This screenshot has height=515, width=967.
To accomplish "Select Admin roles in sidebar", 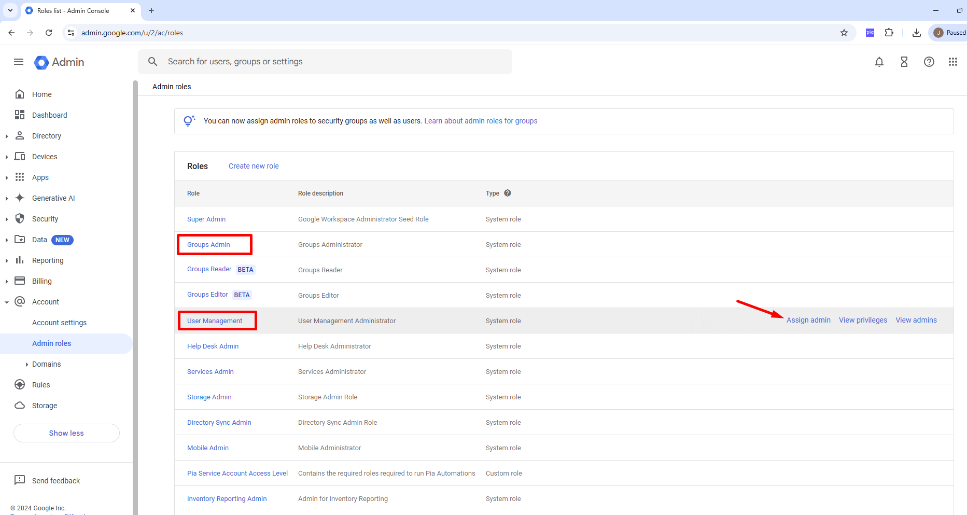I will (51, 343).
